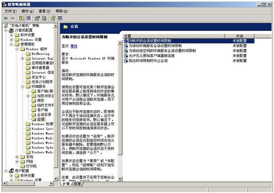
Task: Select 为活动但空闲的终端服务会话设置时间限制 policy
Action: coord(162,51)
